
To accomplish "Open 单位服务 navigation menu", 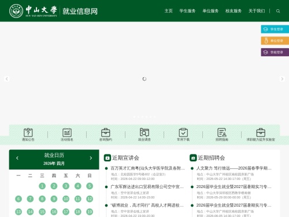I will [x=210, y=11].
